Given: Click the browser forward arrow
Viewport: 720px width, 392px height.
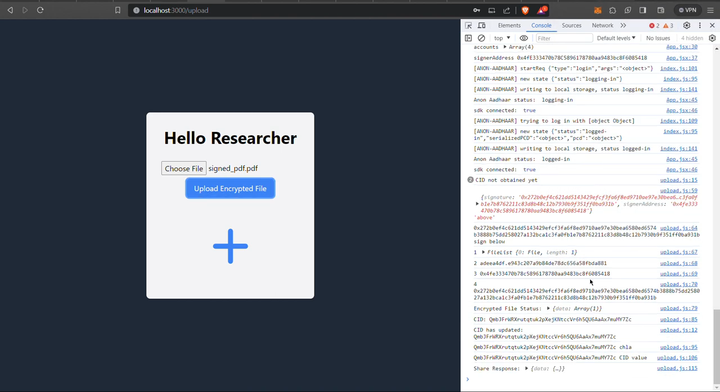Looking at the screenshot, I should 25,10.
